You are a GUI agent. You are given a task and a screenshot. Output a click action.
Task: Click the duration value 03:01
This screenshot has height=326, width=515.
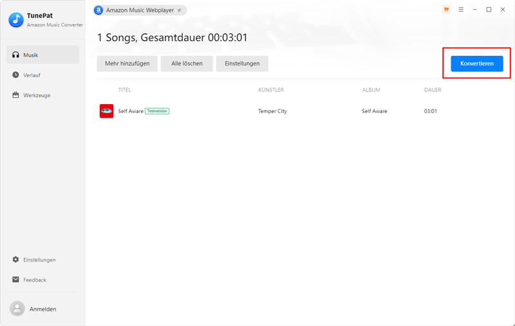click(x=430, y=111)
